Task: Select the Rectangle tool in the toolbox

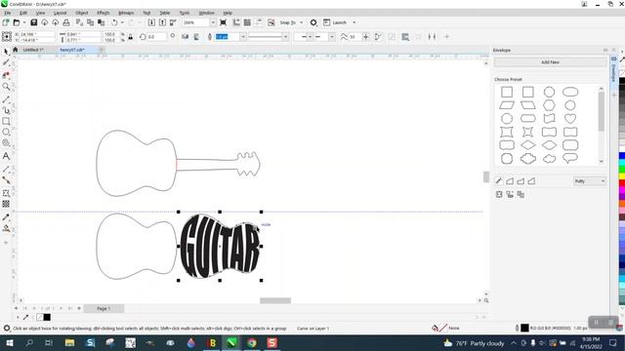Action: click(x=6, y=121)
